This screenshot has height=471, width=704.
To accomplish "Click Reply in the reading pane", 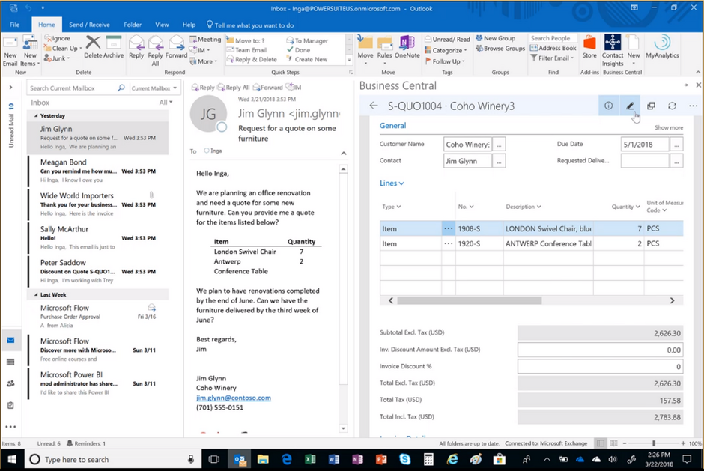I will (x=204, y=88).
